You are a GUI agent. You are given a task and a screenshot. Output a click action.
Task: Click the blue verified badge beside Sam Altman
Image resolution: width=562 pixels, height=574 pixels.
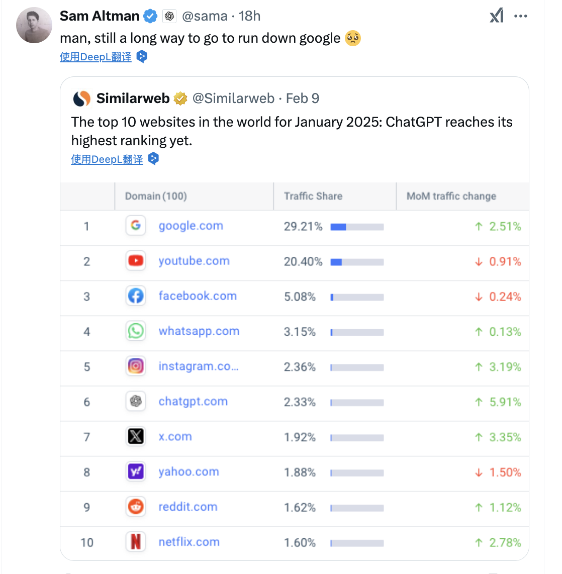pyautogui.click(x=150, y=17)
